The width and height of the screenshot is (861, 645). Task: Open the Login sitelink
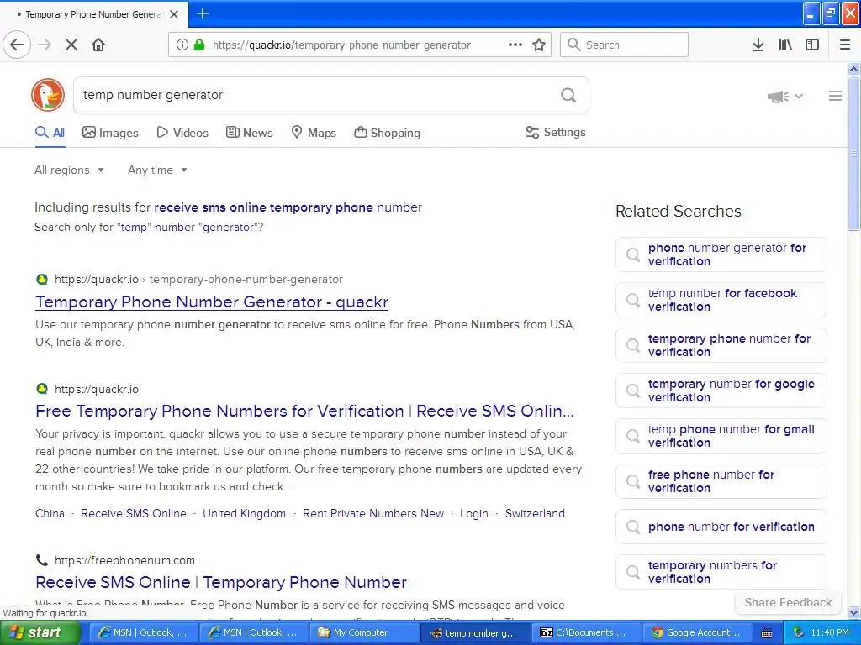coord(474,513)
